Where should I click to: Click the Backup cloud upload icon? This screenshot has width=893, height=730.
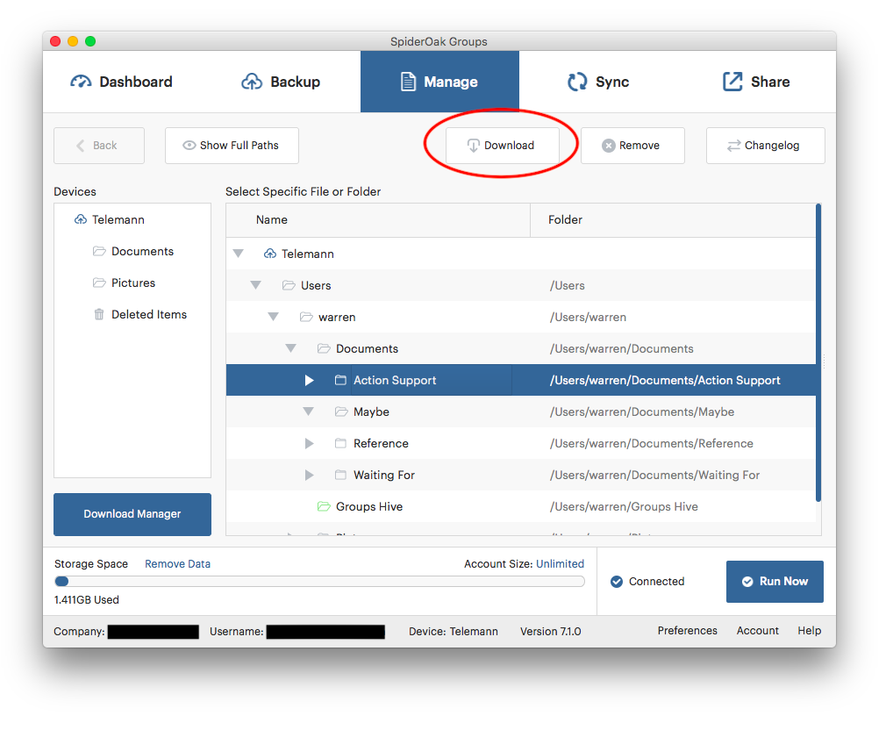[x=252, y=82]
